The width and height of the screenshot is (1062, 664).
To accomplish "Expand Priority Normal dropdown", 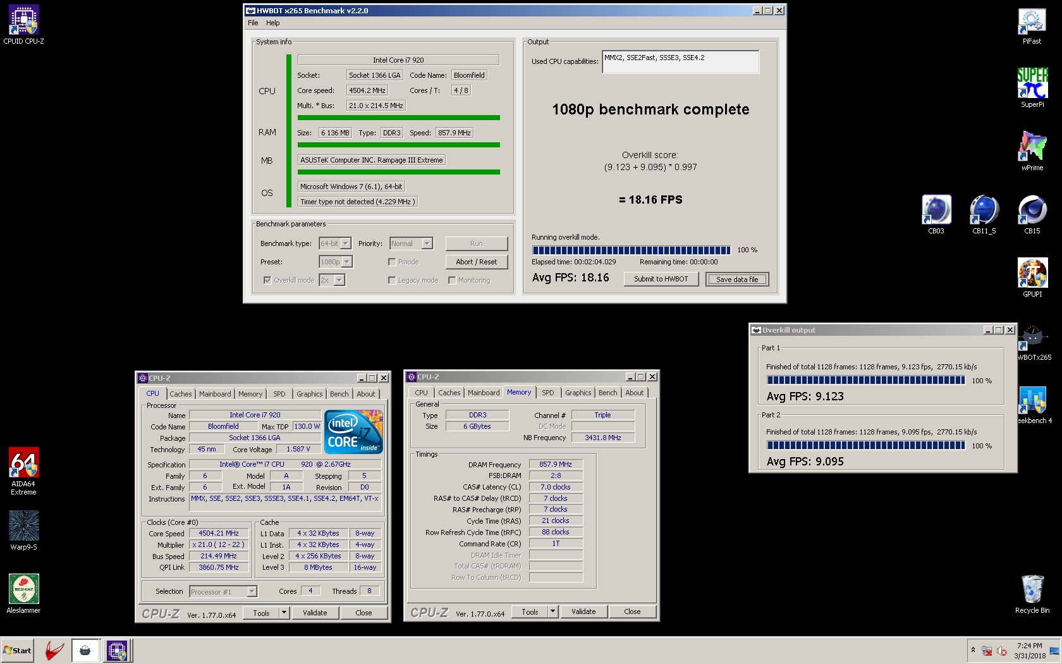I will tap(427, 243).
